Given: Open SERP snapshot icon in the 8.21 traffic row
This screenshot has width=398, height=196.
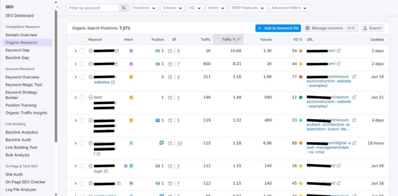Looking at the screenshot, I should click(x=170, y=64).
